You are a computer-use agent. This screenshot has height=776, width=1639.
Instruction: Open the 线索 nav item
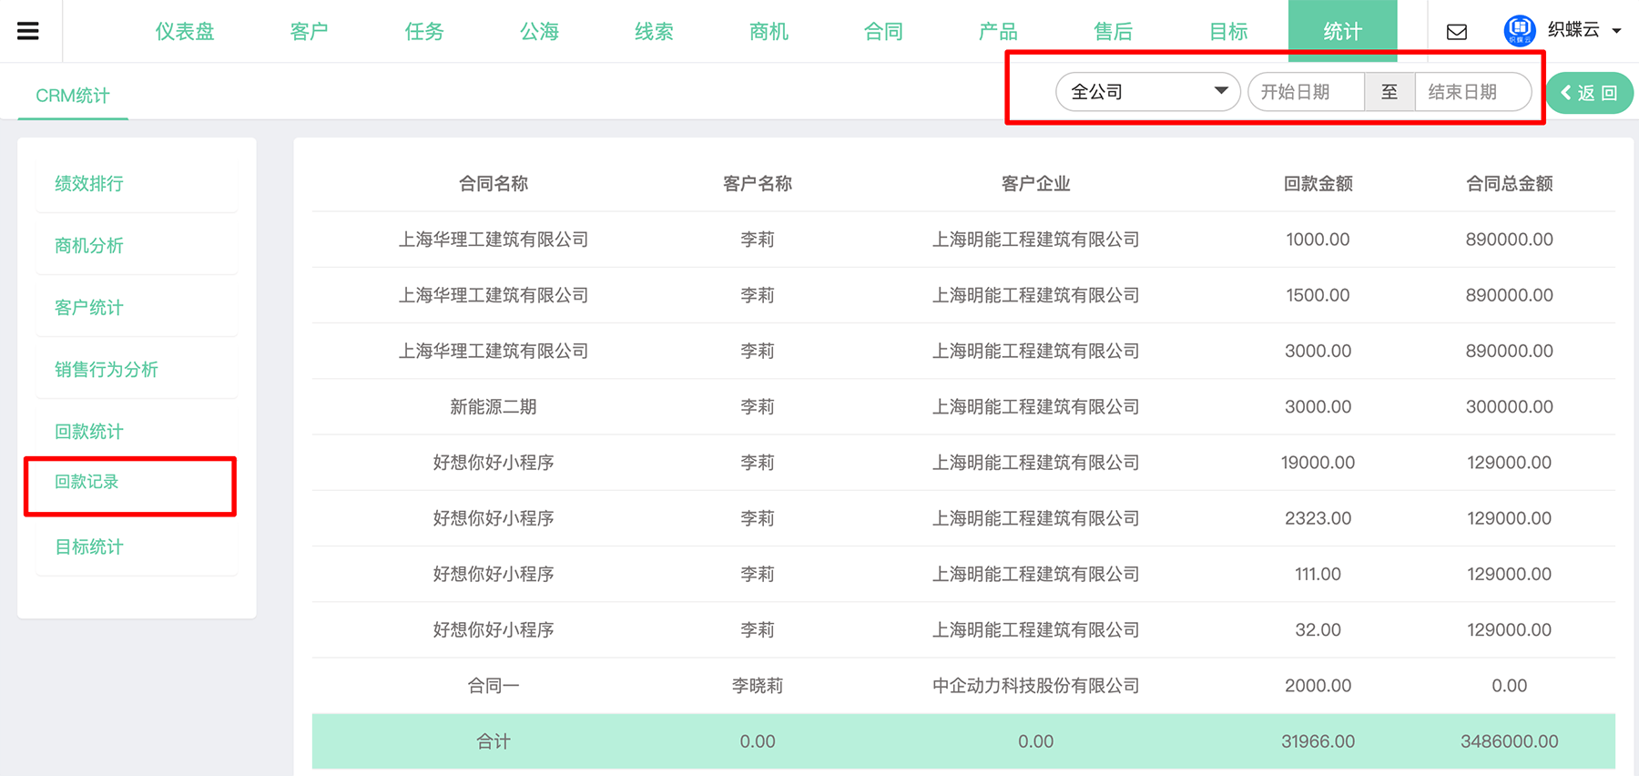654,32
